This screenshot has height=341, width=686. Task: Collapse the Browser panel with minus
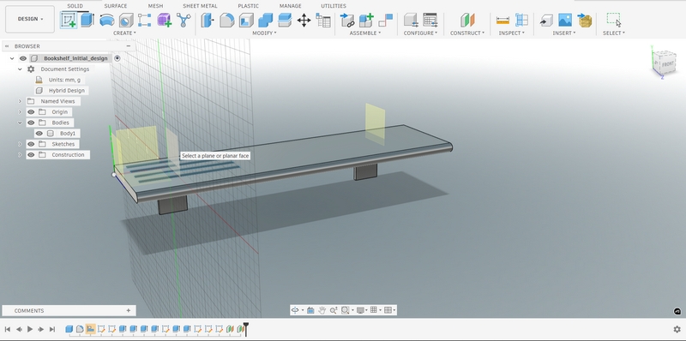pyautogui.click(x=128, y=46)
